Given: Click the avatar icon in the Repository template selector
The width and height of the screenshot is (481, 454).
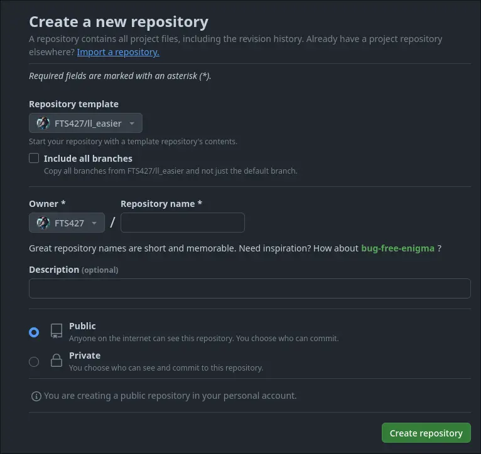Looking at the screenshot, I should [x=43, y=123].
